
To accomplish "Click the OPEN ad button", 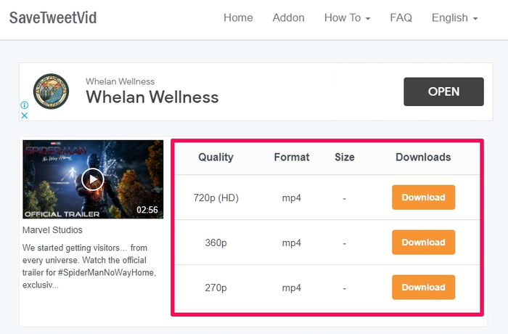I will click(x=443, y=91).
